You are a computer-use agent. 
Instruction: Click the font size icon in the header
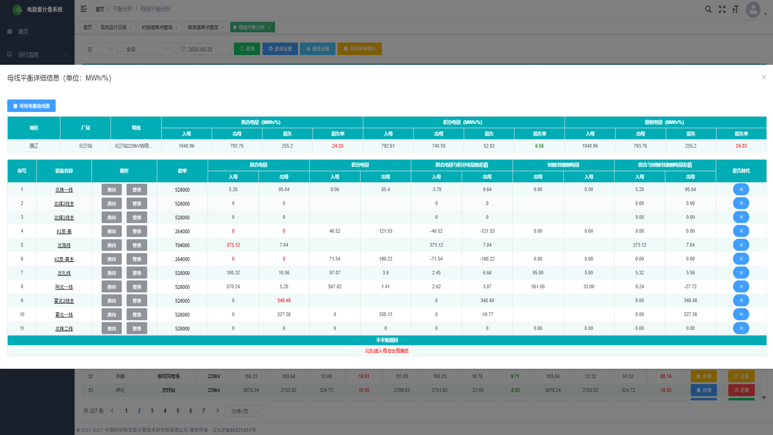[x=736, y=9]
